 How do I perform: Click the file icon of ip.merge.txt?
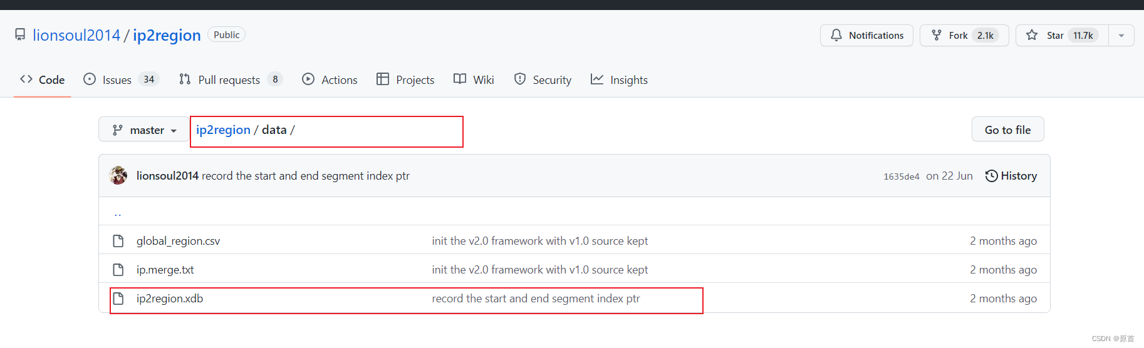tap(118, 270)
